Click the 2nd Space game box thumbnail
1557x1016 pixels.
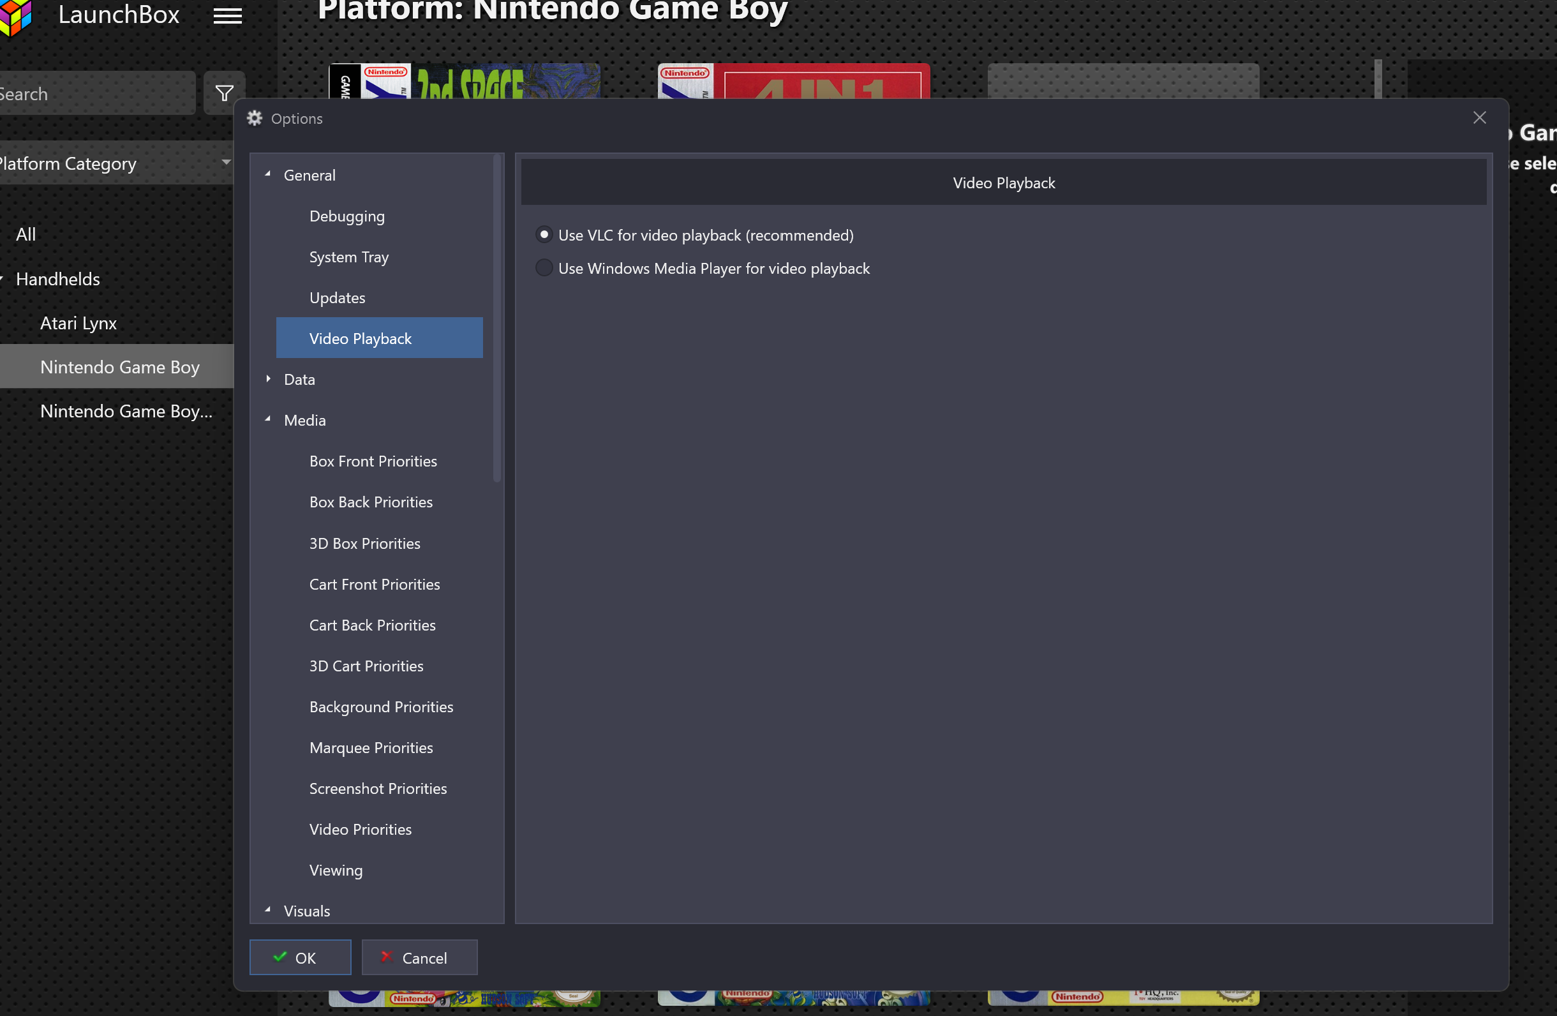pos(464,81)
